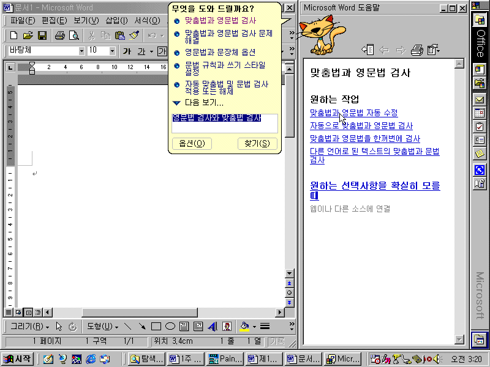The width and height of the screenshot is (490, 367).
Task: Open the Help window options dropdown icon
Action: tap(434, 50)
